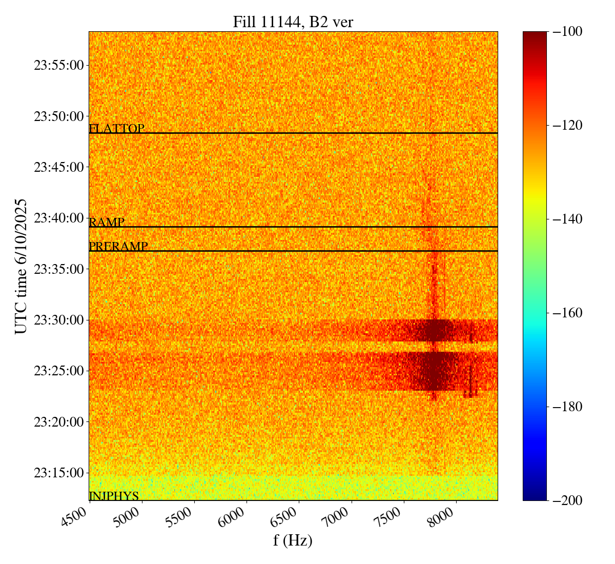615x564 pixels.
Task: Select the −140 colorbar tick label
Action: point(567,219)
